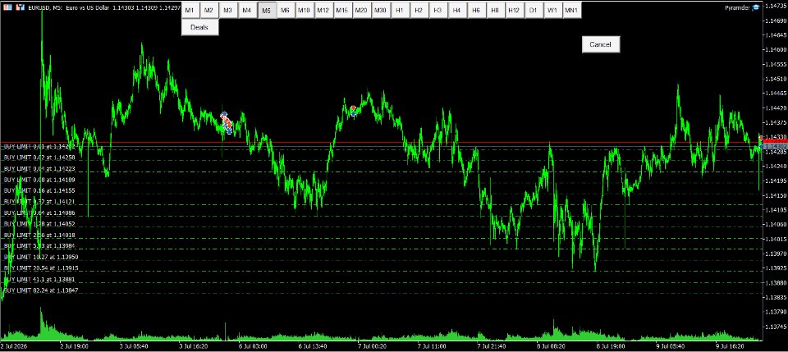
Task: Switch chart to the H1 timeframe
Action: tap(400, 10)
